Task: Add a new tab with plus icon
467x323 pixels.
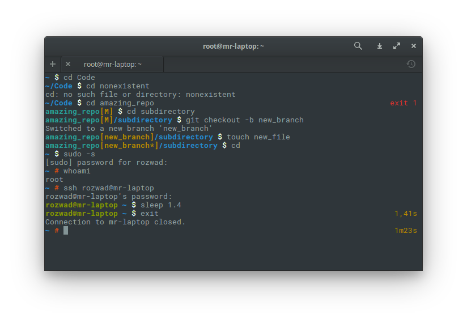Action: (x=53, y=64)
